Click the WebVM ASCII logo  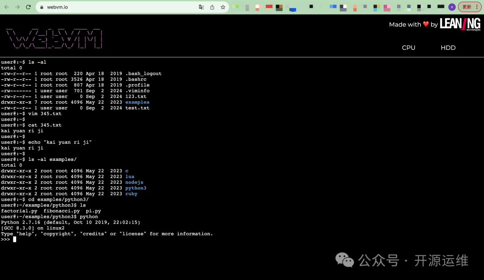(54, 39)
